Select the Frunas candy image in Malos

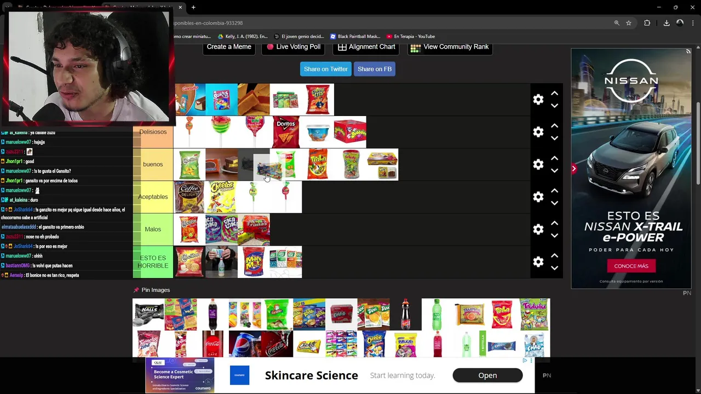pyautogui.click(x=254, y=229)
